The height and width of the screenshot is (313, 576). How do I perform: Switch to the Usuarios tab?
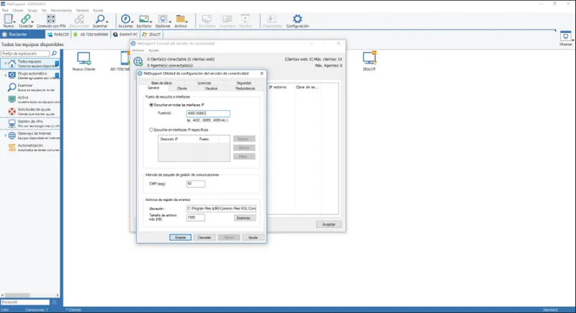coord(211,89)
